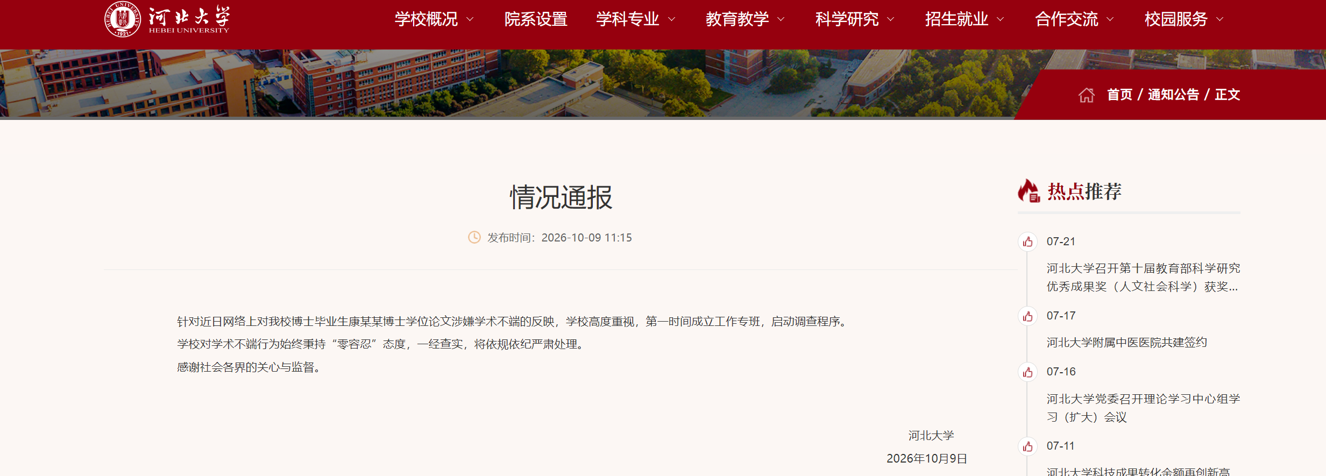Click the paragraph starting with 感谢社会各界

[x=251, y=367]
